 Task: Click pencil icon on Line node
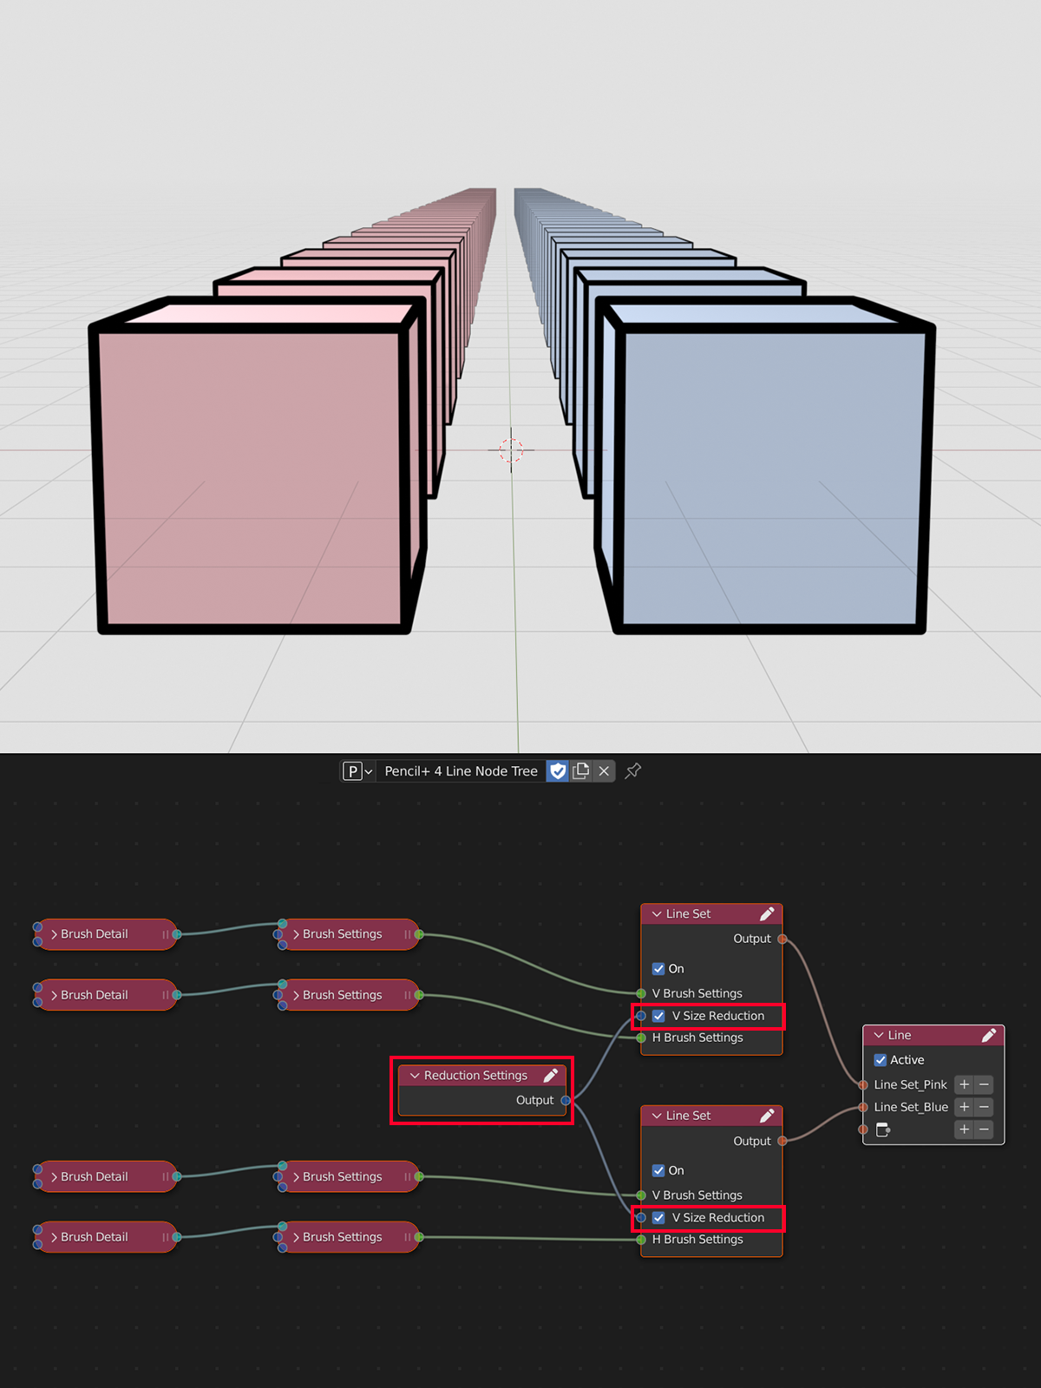tap(989, 1035)
